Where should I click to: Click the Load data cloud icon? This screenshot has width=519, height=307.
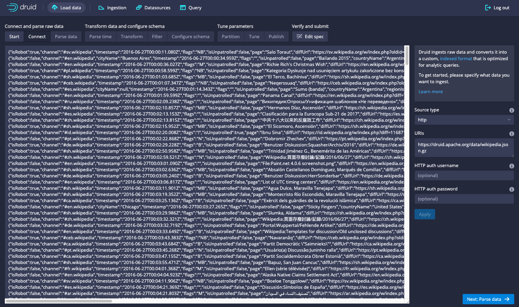tap(55, 8)
